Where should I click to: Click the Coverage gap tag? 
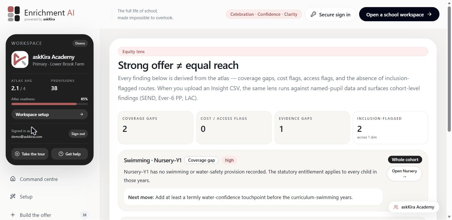tap(201, 160)
